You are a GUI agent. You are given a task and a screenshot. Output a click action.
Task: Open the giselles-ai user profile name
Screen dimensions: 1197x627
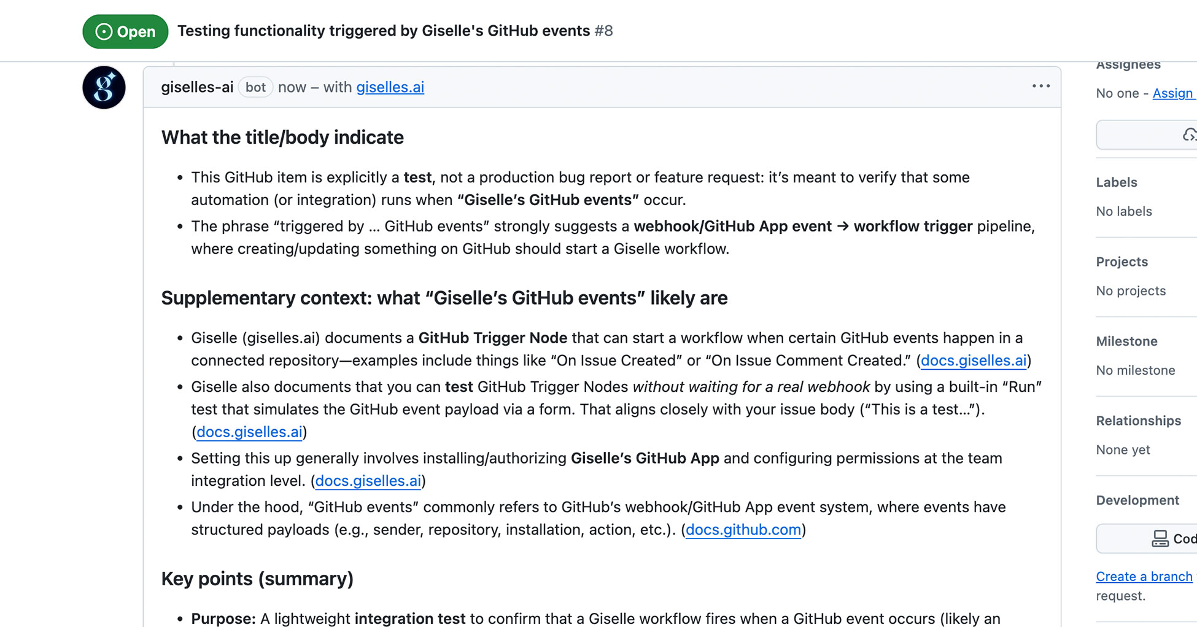click(x=197, y=87)
